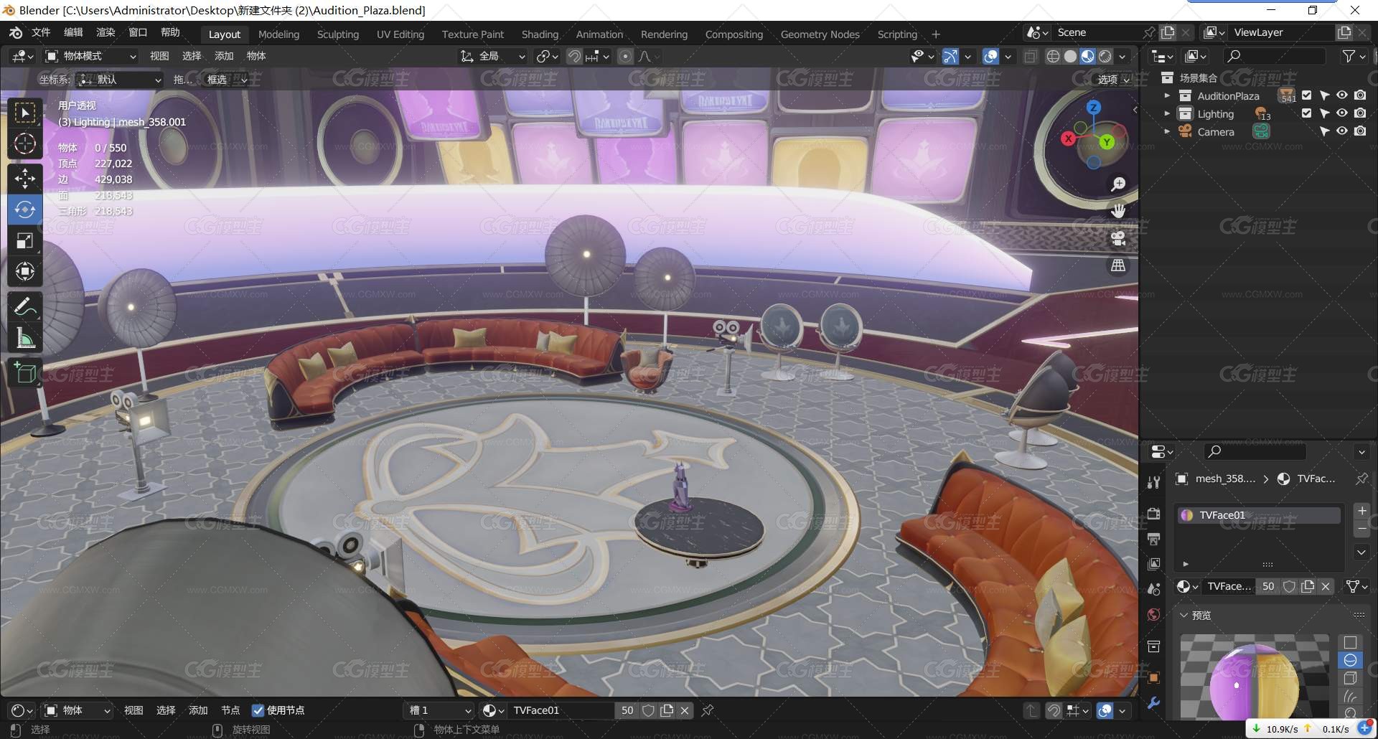Toggle Lighting collection exclude checkbox
Screen dimensions: 1378x739
click(x=1306, y=113)
